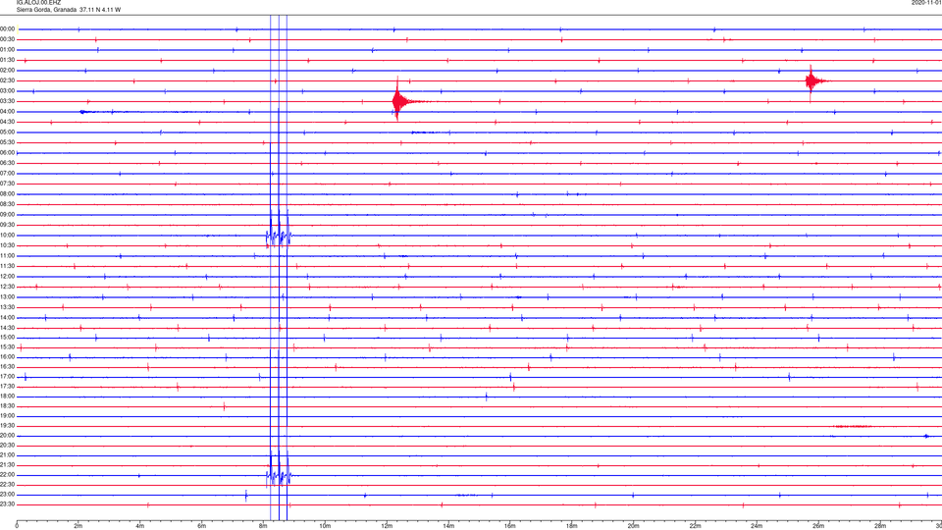Click the 28m axis tick label
Viewport: 942px width, 530px height.
[x=880, y=526]
